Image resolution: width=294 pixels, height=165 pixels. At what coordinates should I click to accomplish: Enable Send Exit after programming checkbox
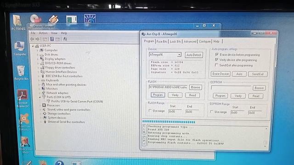pos(216,65)
